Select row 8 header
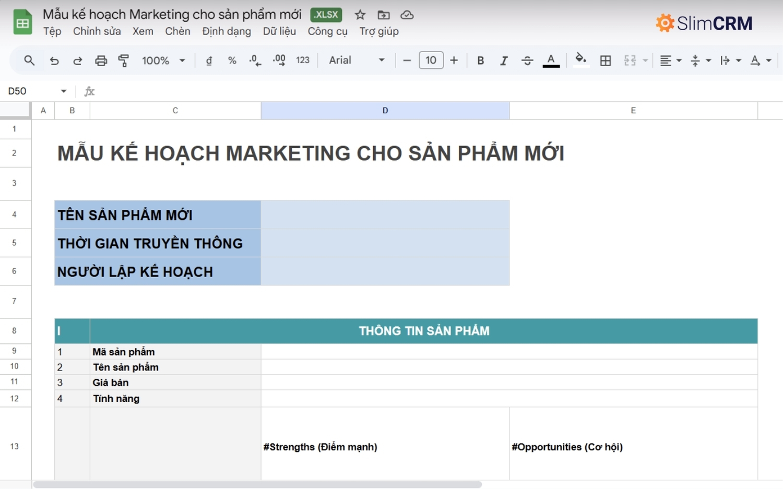The height and width of the screenshot is (489, 783). tap(15, 331)
